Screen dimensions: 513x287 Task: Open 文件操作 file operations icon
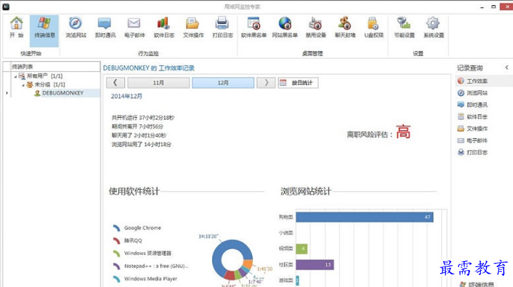tap(193, 27)
